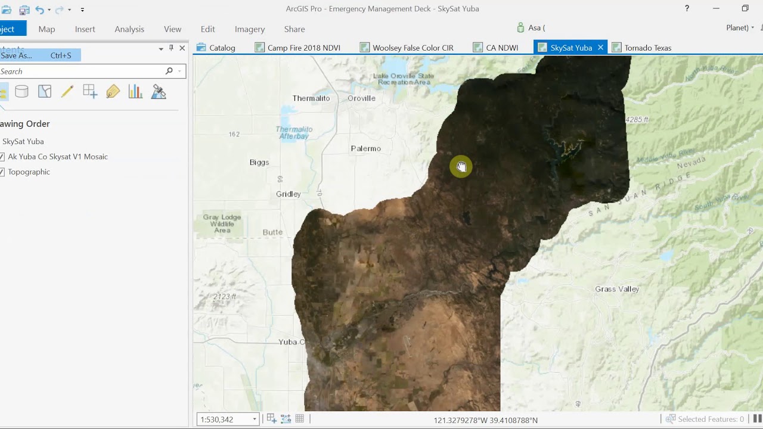This screenshot has height=429, width=763.
Task: Open the Insert ribbon tab
Action: point(85,29)
